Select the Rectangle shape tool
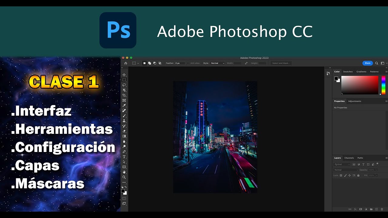Viewport: 388px width, 218px height. 124,167
